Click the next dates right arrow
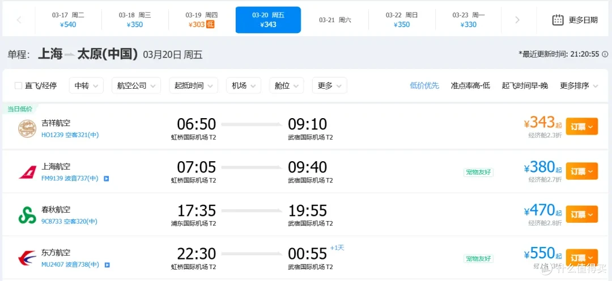 [517, 20]
